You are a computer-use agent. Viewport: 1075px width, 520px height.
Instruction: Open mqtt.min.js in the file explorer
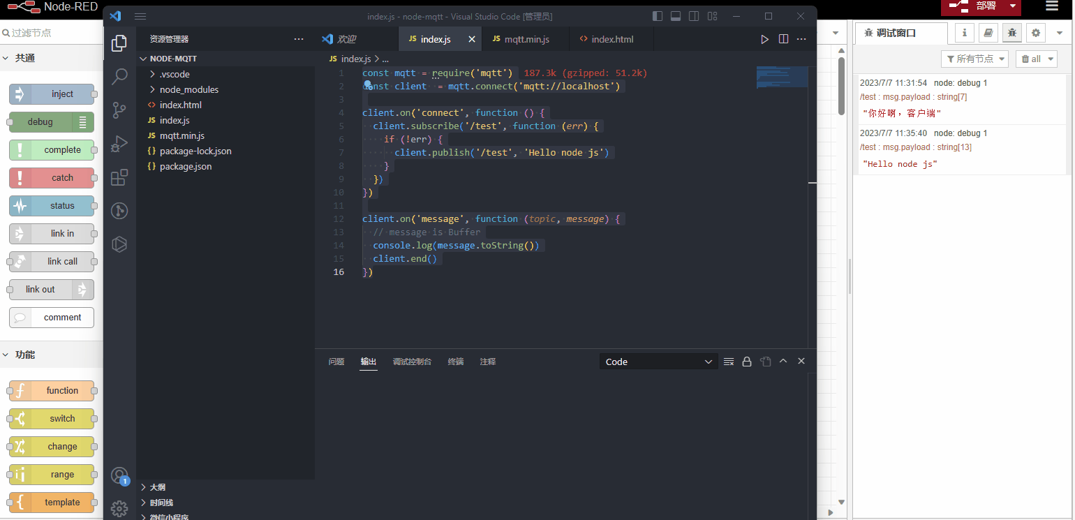pyautogui.click(x=225, y=135)
